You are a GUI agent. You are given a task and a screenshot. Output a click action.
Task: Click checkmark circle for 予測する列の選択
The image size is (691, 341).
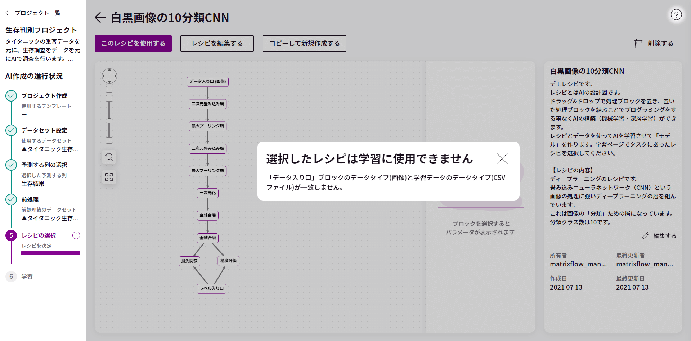click(x=11, y=165)
